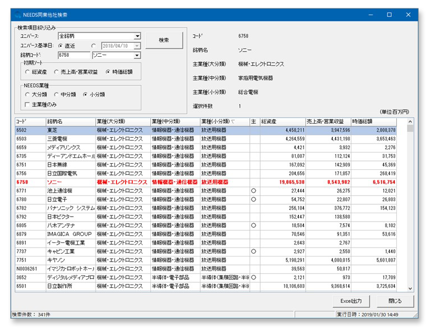This screenshot has width=429, height=333.
Task: Sort by the 時価総額 column header
Action: (374, 121)
